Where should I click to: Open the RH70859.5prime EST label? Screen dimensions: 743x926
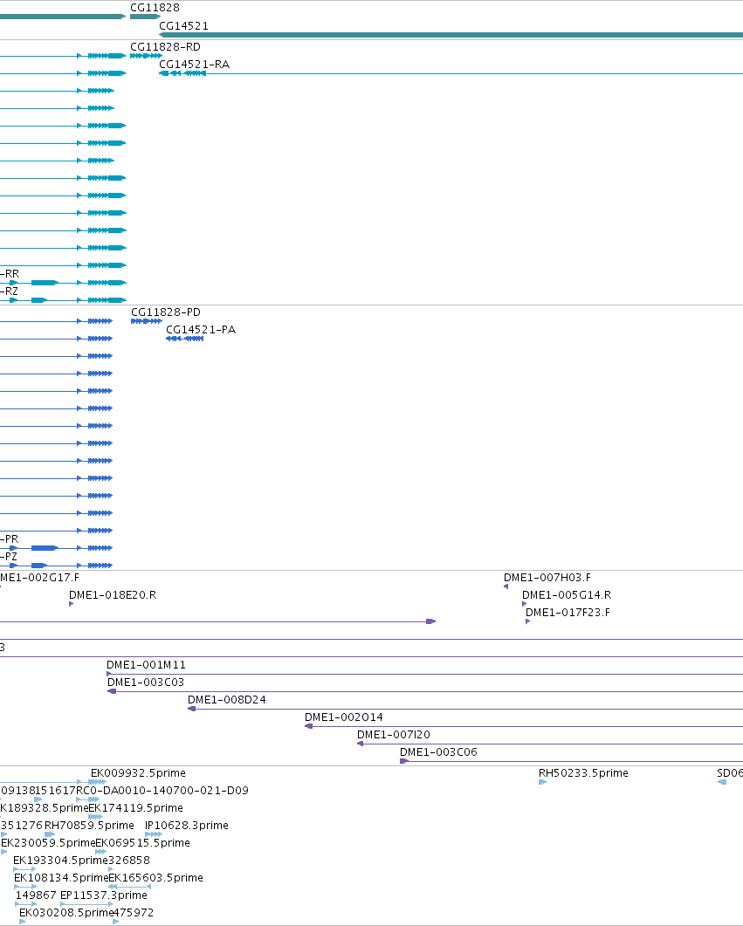coord(89,825)
